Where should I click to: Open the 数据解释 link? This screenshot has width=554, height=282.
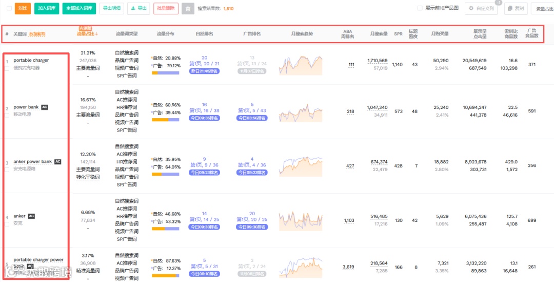click(x=37, y=34)
